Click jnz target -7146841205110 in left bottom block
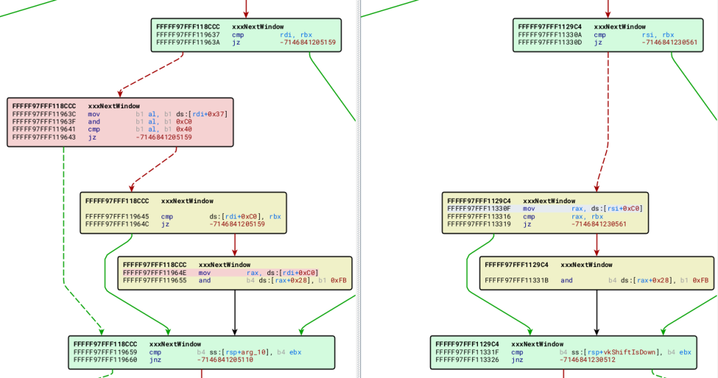This screenshot has width=718, height=378. pyautogui.click(x=225, y=360)
